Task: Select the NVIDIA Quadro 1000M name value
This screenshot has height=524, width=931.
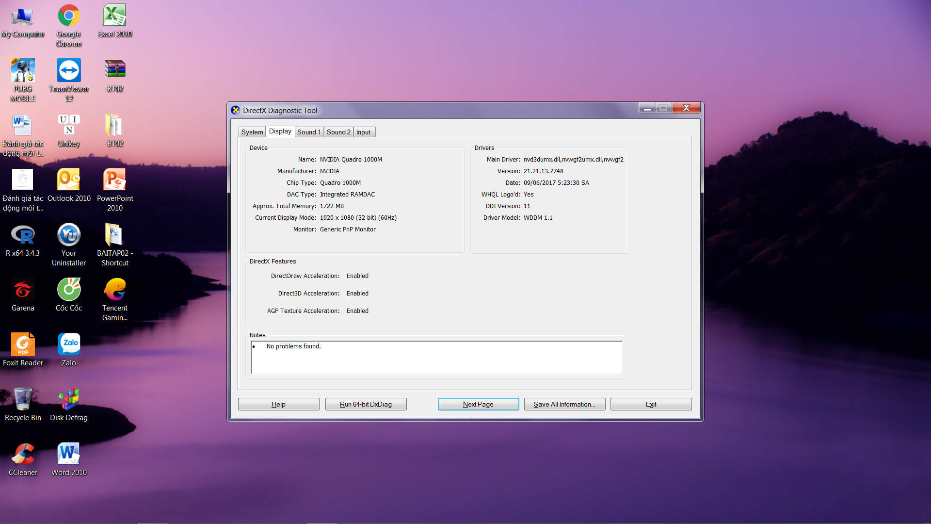Action: coord(351,160)
